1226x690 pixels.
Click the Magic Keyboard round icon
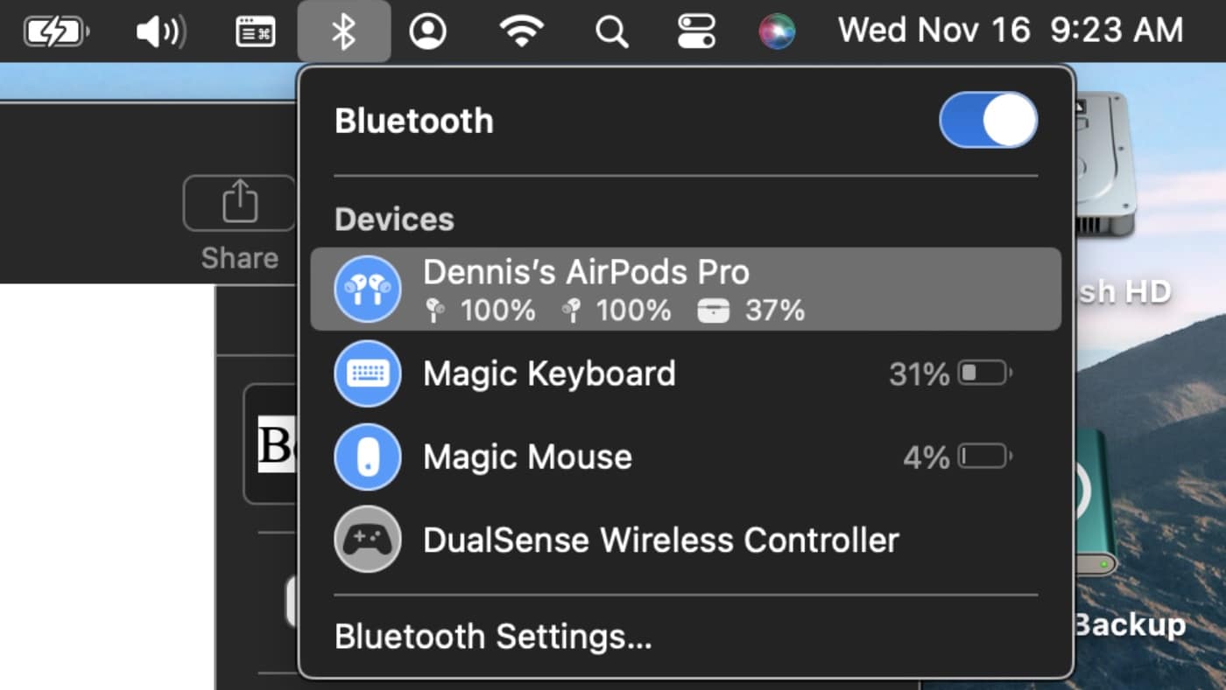368,374
